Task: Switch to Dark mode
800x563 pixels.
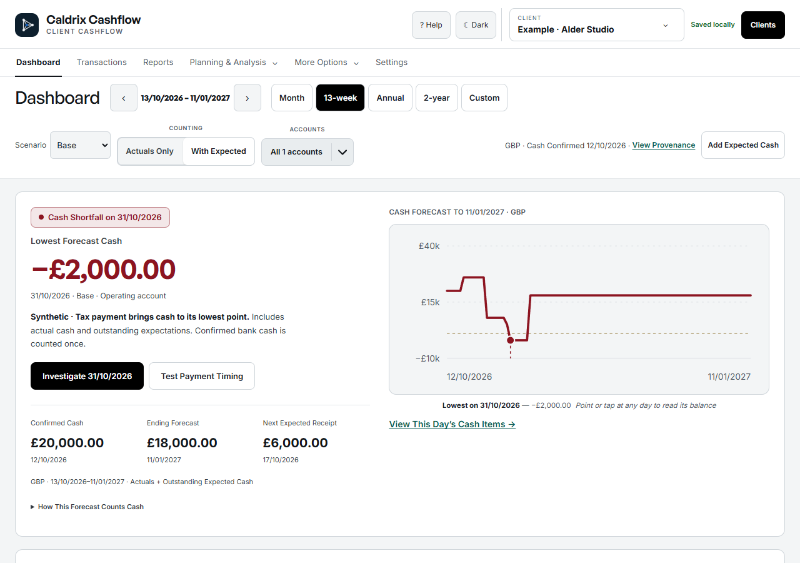Action: click(476, 25)
